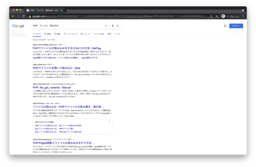Switch to the 画像 tab
The image size is (256, 167).
point(48,34)
